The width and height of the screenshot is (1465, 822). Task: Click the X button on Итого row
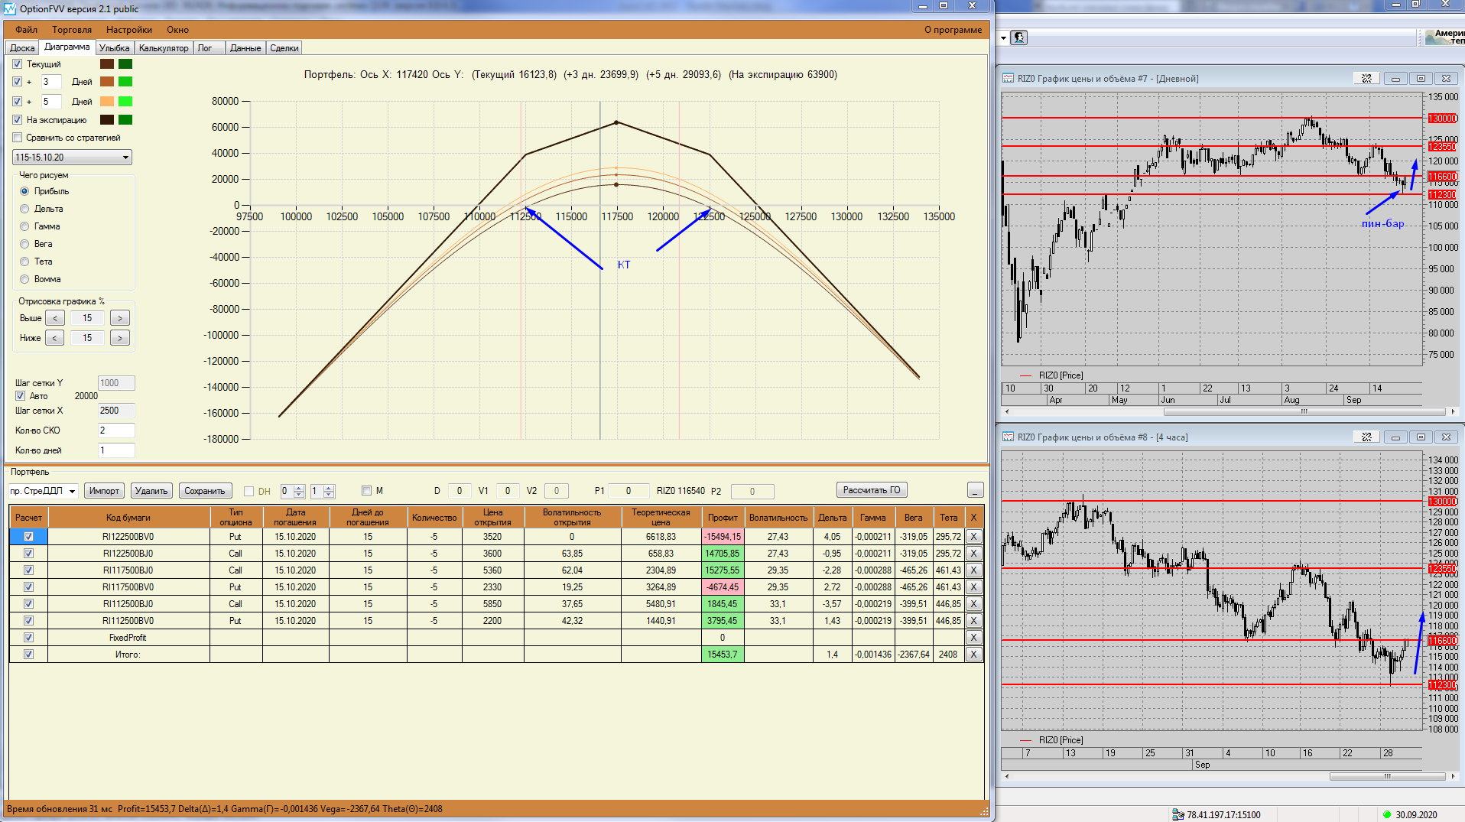coord(973,655)
